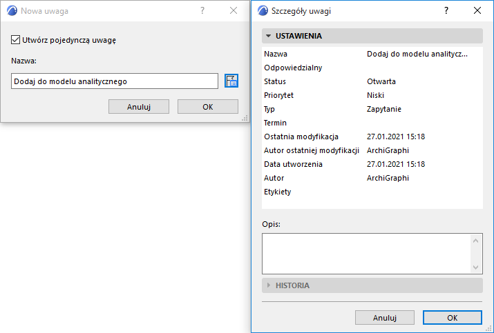Click inside the Opis description text area
Viewport: 494px width, 333px height.
pyautogui.click(x=365, y=254)
